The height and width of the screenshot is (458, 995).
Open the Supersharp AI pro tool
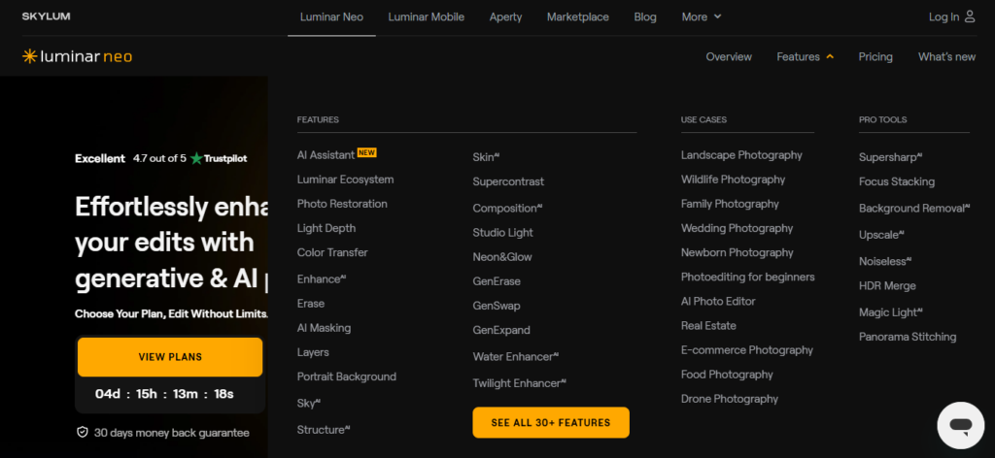click(x=890, y=157)
